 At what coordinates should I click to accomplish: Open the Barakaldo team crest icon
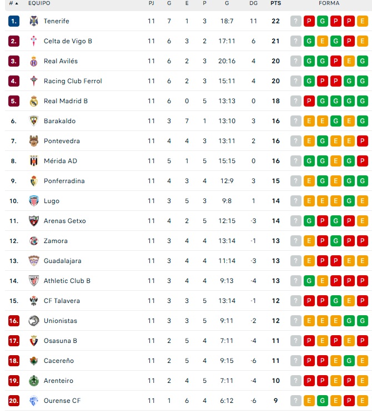point(34,121)
